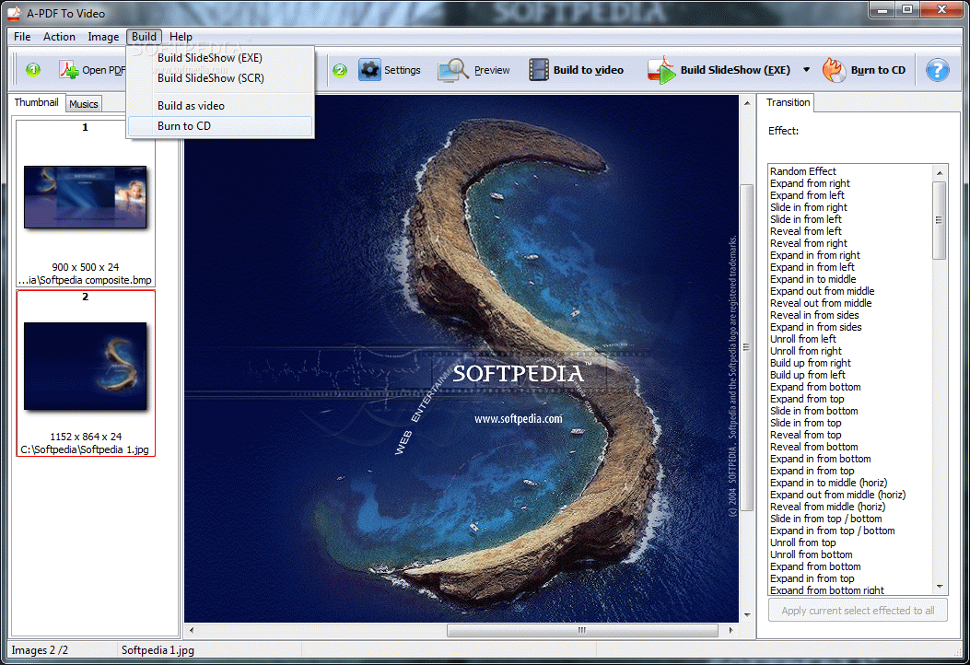Select Reveal out from middle effect
This screenshot has height=665, width=970.
(x=821, y=303)
